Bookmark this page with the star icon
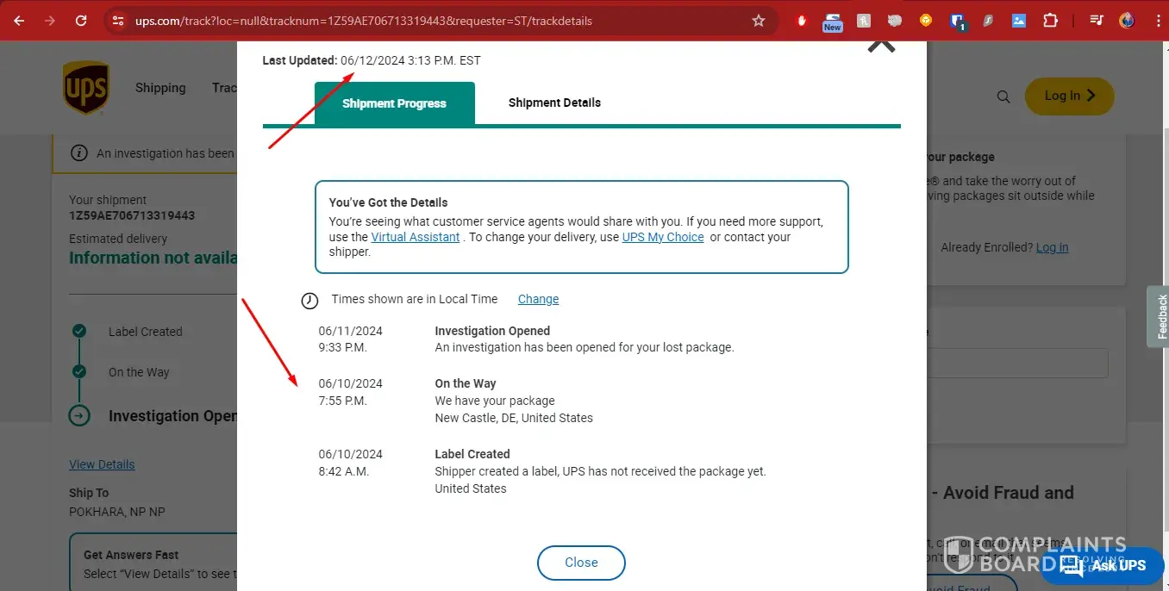 (x=759, y=21)
